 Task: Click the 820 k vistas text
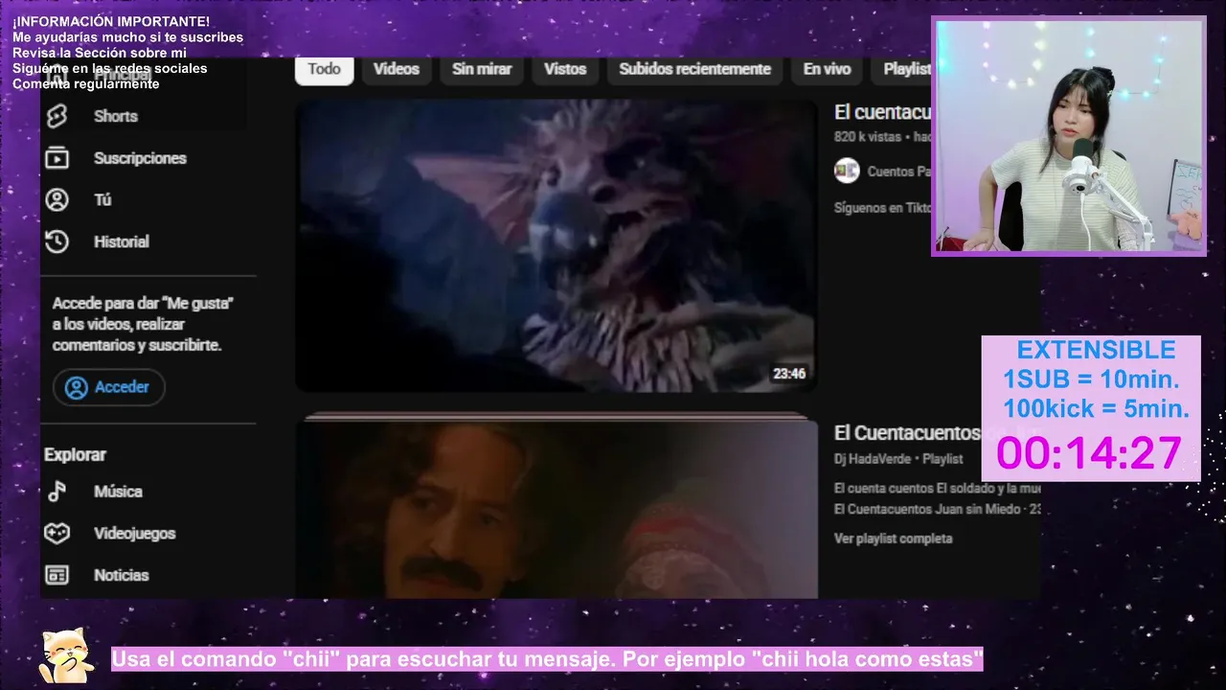(868, 137)
